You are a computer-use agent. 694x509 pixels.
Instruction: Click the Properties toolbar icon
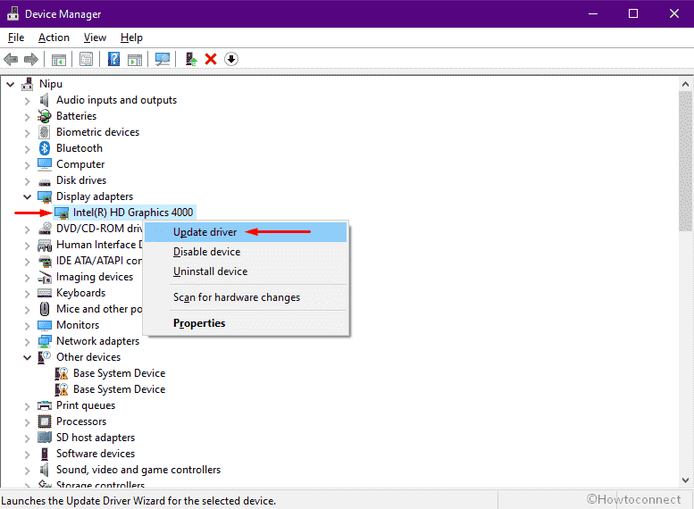tap(86, 59)
